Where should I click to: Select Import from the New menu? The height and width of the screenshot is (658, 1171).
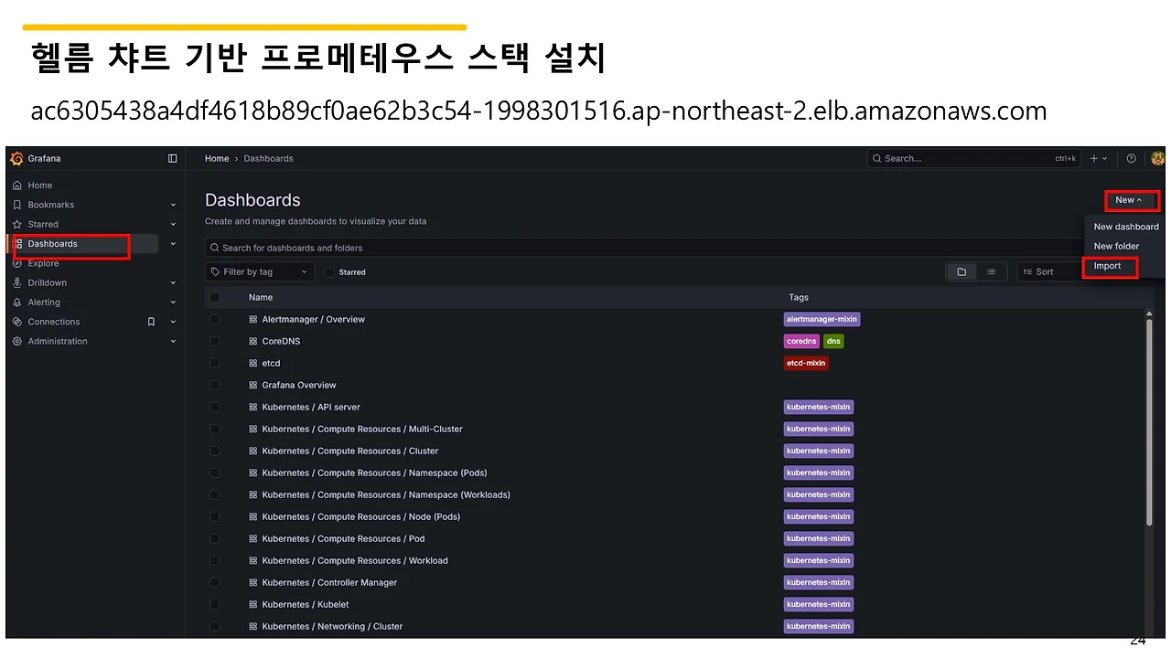click(x=1108, y=265)
